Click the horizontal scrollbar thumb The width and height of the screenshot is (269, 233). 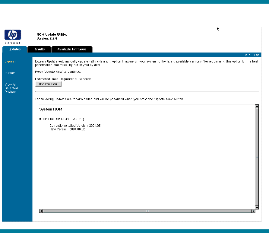[x=147, y=211]
